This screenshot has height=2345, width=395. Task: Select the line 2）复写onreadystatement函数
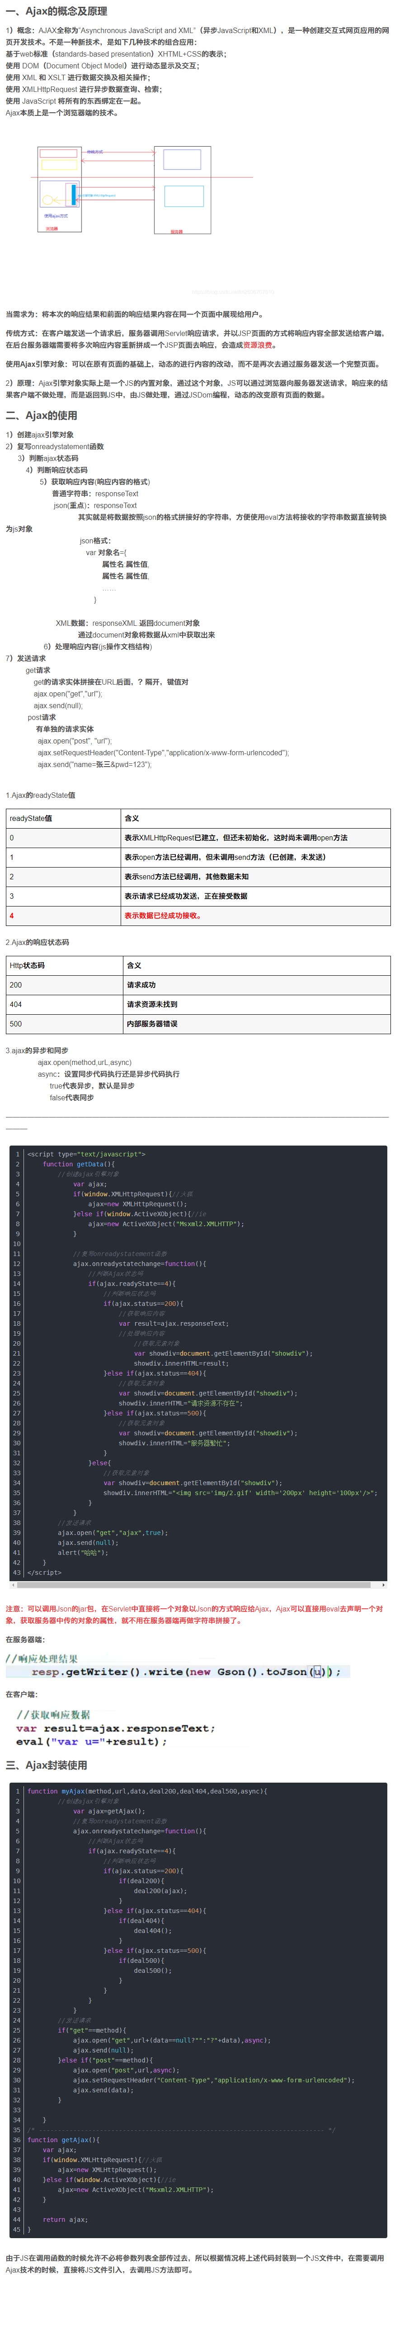[55, 447]
